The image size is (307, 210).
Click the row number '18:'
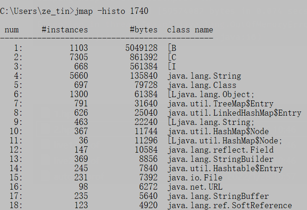[16, 205]
